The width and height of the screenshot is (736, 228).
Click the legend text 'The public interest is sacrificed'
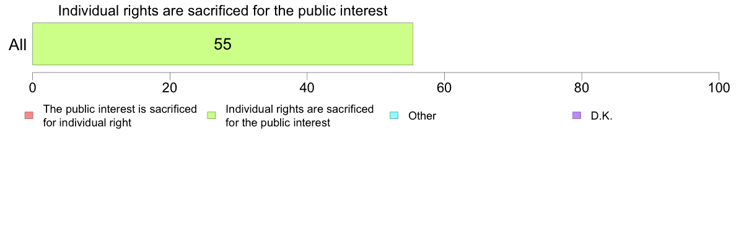pyautogui.click(x=120, y=109)
